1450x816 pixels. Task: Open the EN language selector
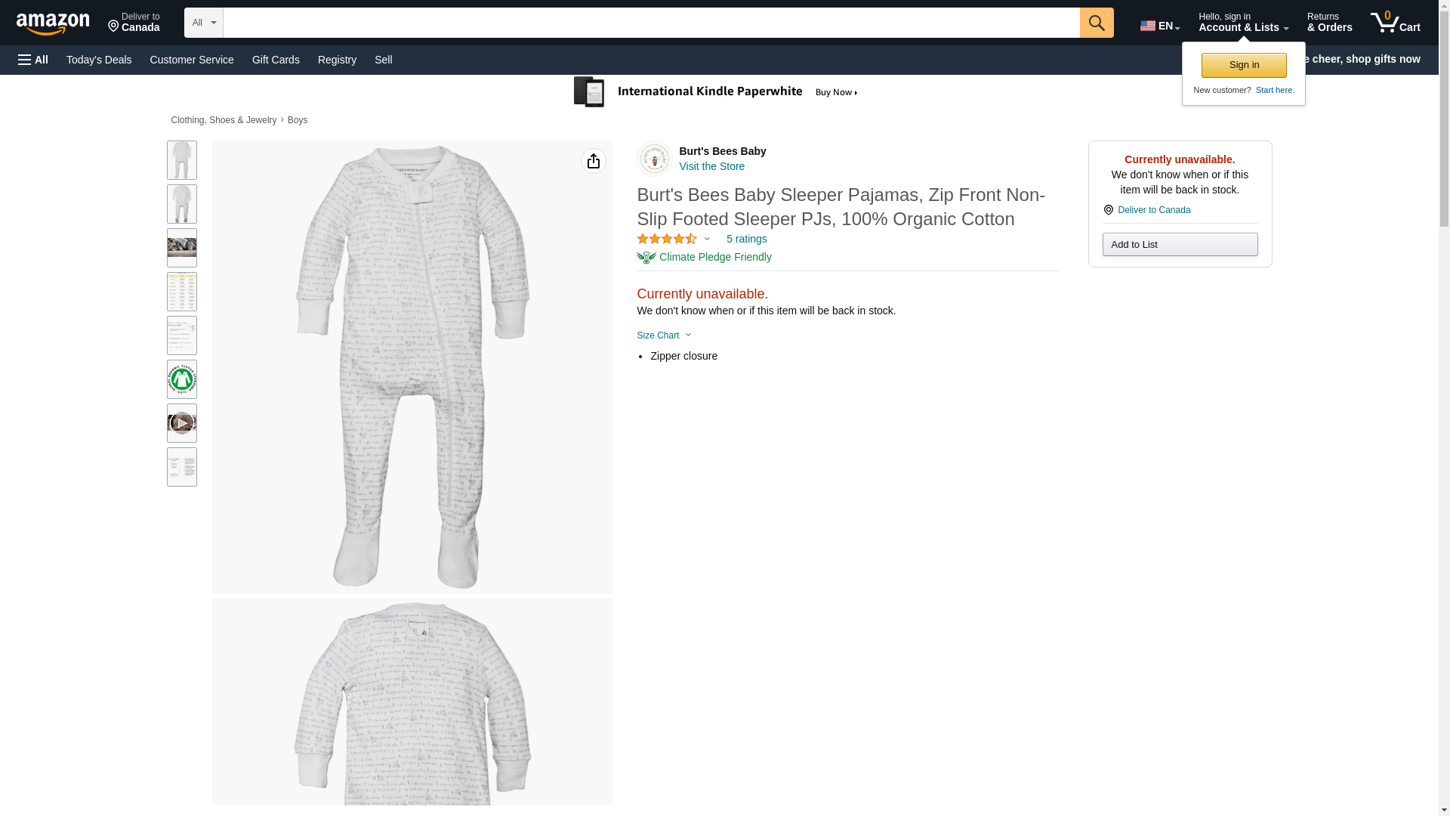click(1160, 26)
